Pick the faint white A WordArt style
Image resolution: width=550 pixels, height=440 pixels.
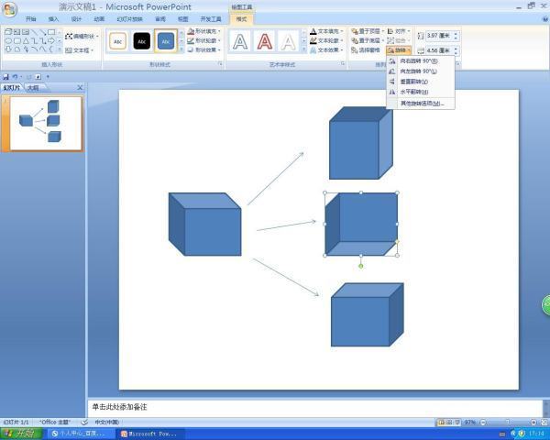point(289,41)
